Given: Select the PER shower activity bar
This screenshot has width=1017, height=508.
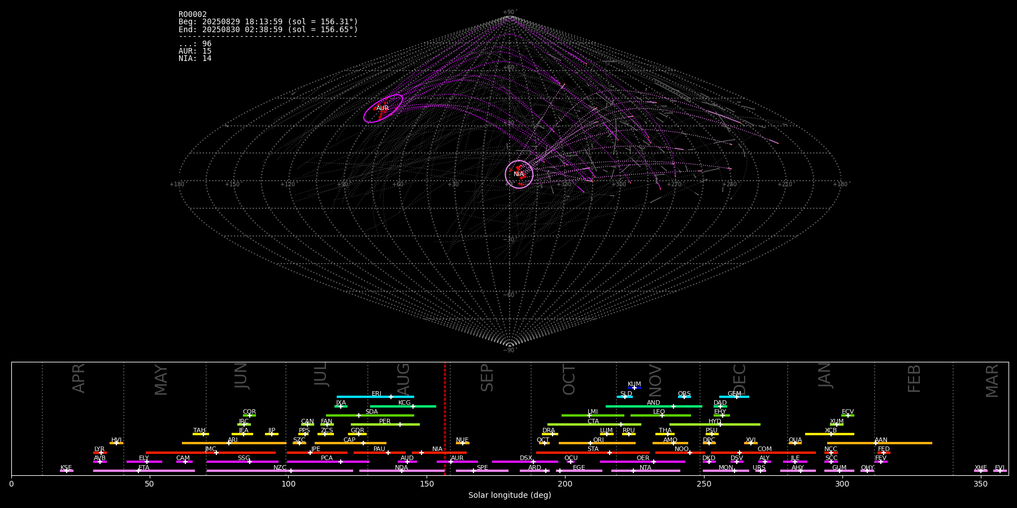Looking at the screenshot, I should coord(385,424).
